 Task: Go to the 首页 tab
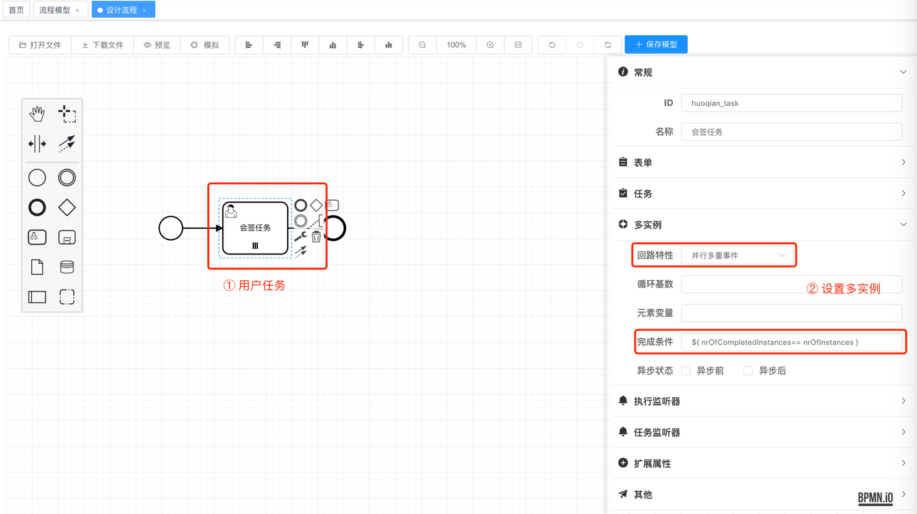click(x=16, y=10)
